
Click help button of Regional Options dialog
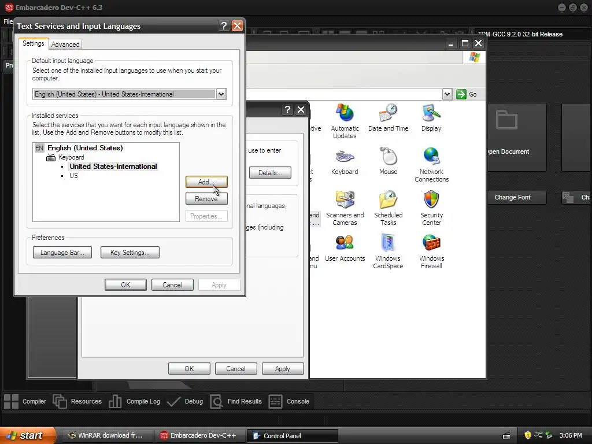click(x=287, y=109)
